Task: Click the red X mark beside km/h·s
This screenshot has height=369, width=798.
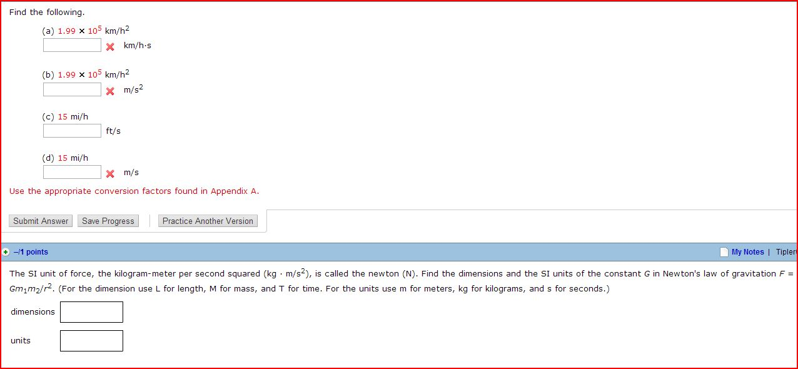Action: (110, 46)
